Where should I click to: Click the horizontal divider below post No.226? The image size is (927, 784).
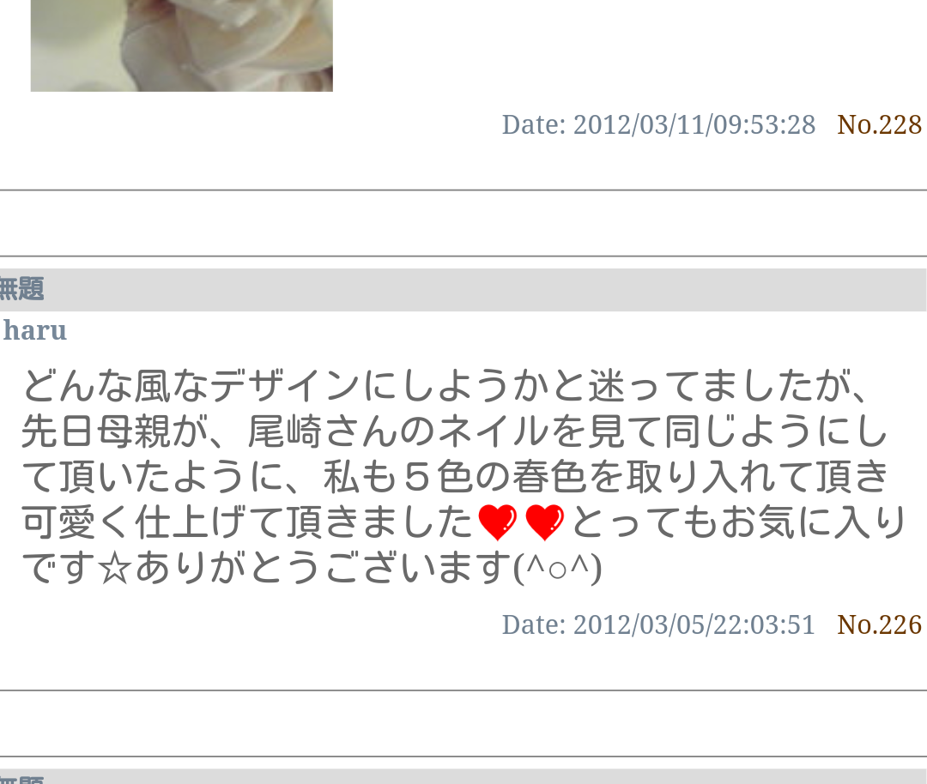click(x=463, y=690)
